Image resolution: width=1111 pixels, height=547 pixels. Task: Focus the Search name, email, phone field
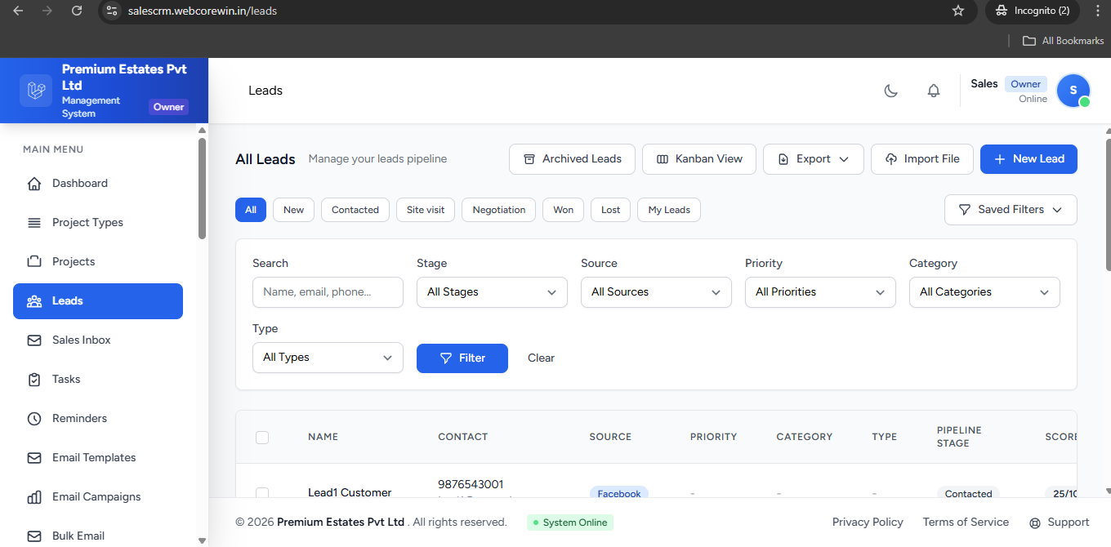click(x=328, y=292)
